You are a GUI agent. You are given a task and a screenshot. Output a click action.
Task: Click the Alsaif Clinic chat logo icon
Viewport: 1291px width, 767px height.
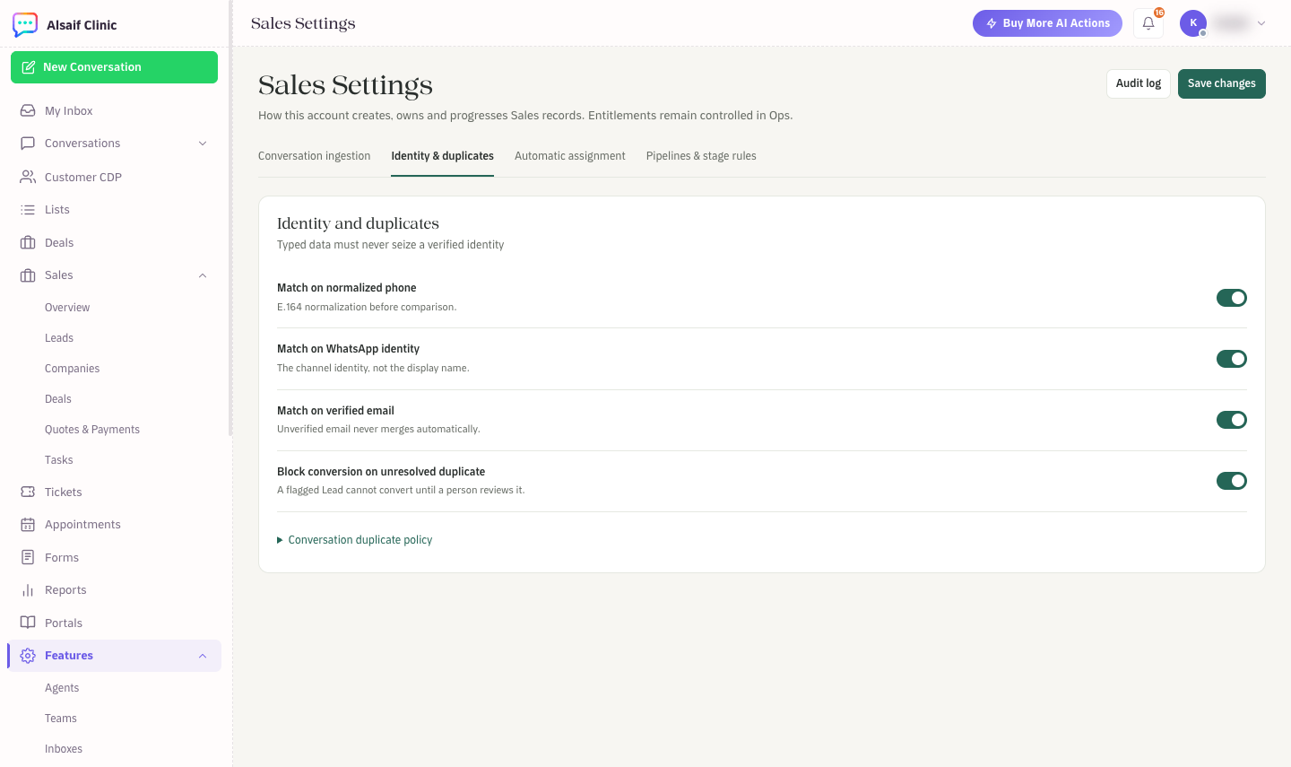click(25, 24)
